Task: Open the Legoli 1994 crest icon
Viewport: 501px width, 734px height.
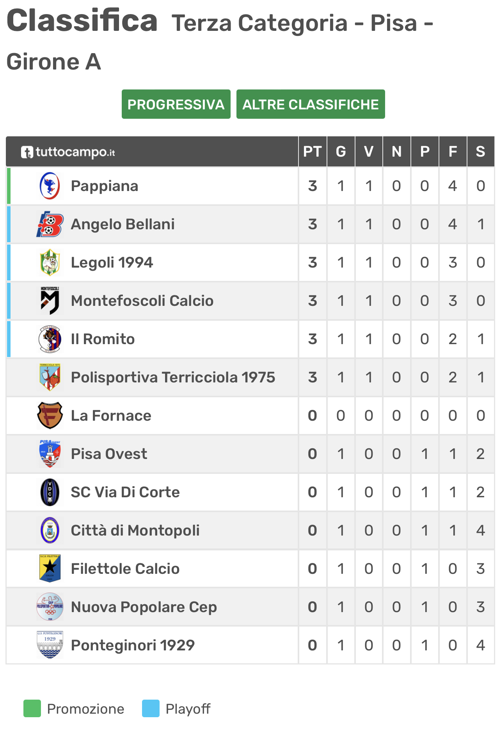Action: [x=50, y=263]
